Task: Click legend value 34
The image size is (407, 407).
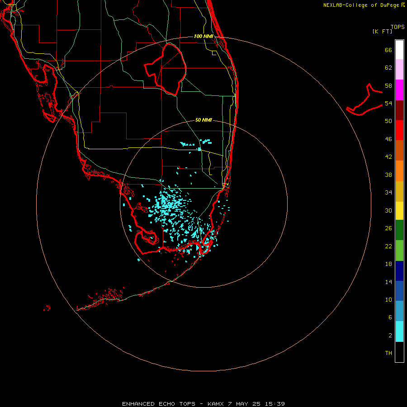Action: coord(388,193)
